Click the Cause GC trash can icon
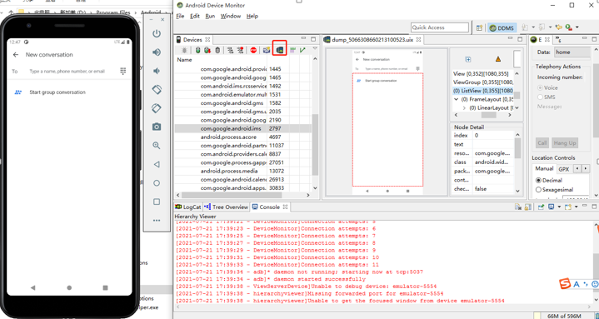 pyautogui.click(x=217, y=50)
